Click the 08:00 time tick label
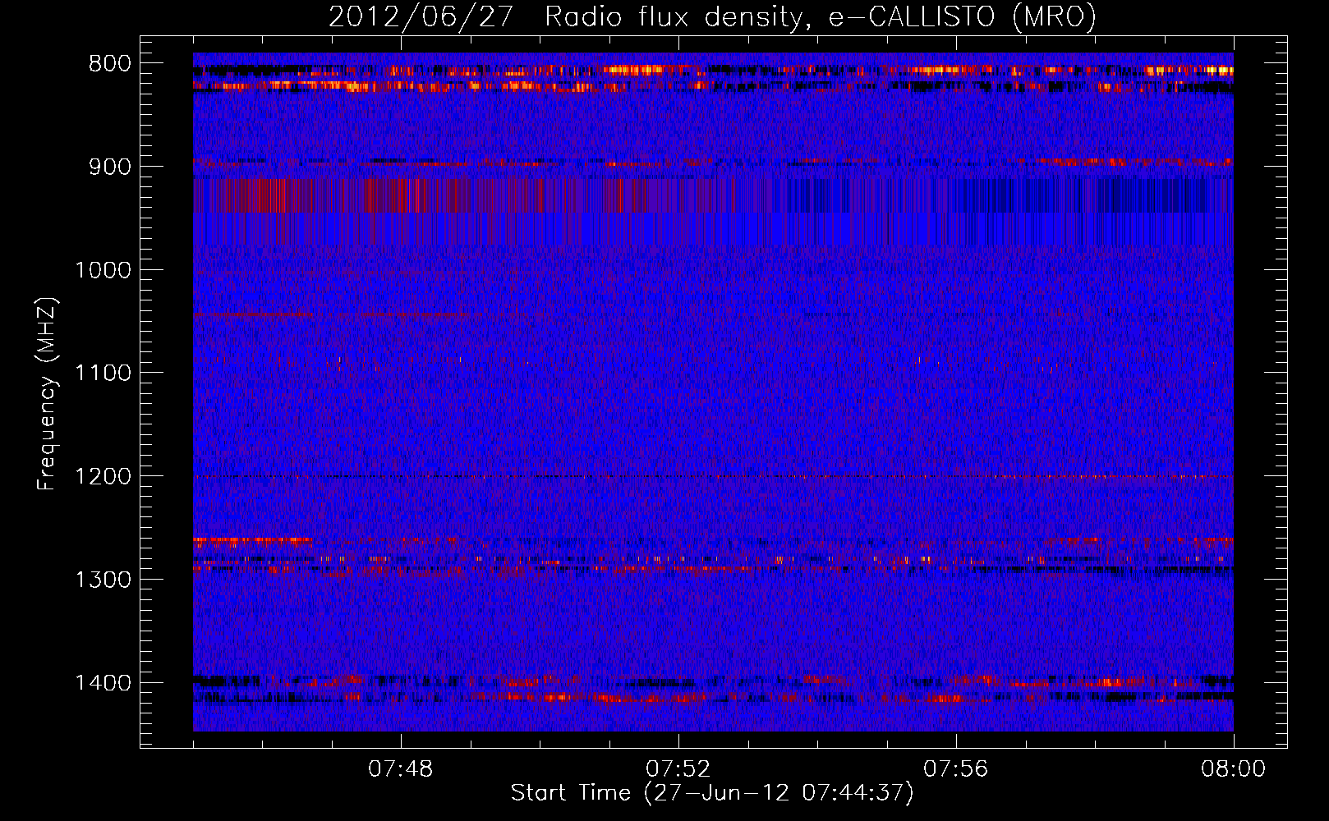The height and width of the screenshot is (821, 1329). (1233, 769)
